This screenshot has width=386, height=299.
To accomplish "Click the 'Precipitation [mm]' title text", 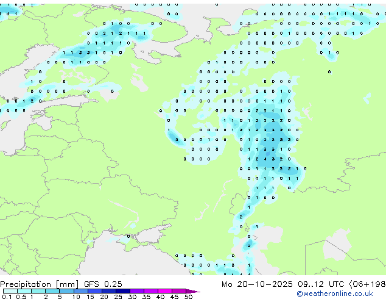I will pyautogui.click(x=40, y=284).
